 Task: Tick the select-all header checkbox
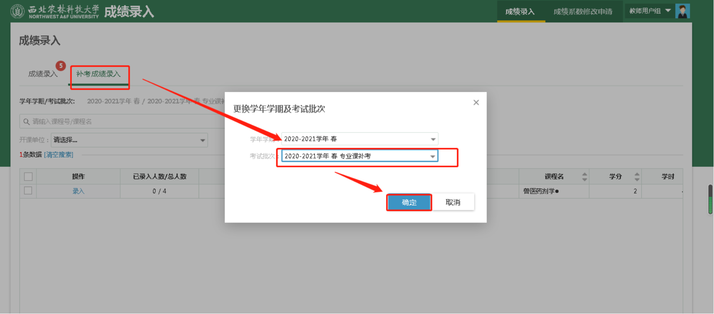[28, 177]
